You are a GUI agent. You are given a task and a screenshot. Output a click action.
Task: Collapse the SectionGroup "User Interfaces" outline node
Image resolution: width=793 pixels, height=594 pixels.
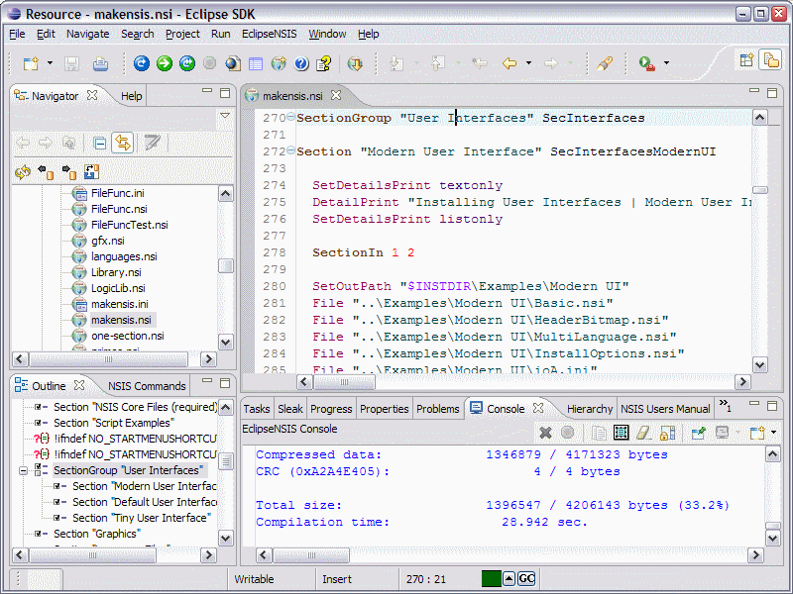pos(23,471)
